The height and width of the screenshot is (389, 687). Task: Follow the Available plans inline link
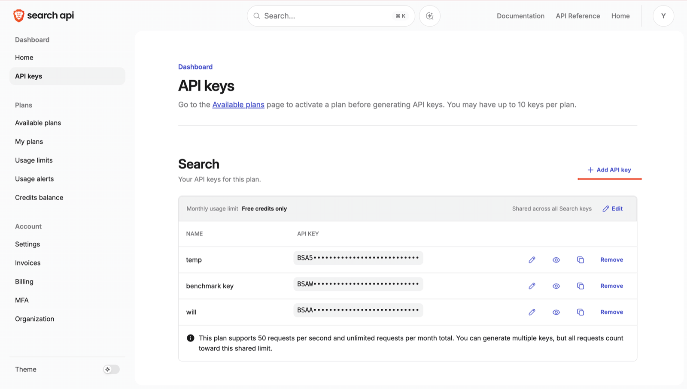238,105
